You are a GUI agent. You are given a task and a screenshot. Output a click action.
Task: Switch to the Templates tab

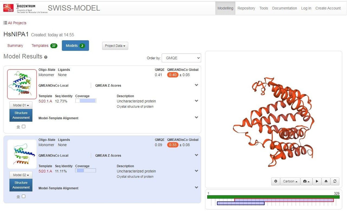[44, 46]
